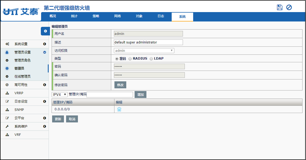Collapse sidebar with the blue arrow button
The image size is (306, 160).
pos(45,31)
